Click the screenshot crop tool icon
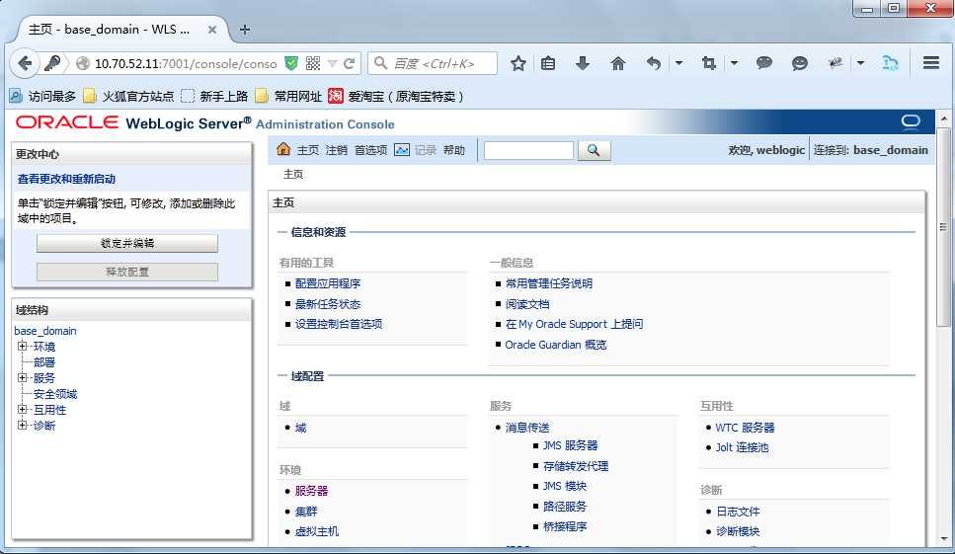The width and height of the screenshot is (955, 554). click(x=708, y=63)
